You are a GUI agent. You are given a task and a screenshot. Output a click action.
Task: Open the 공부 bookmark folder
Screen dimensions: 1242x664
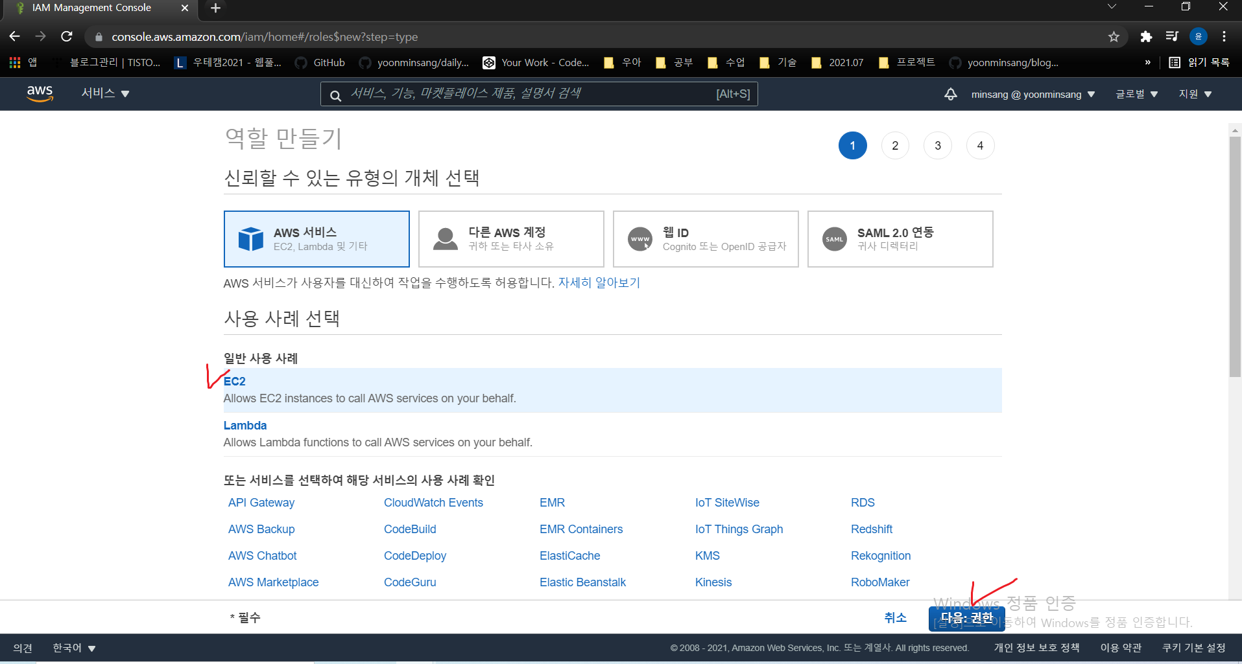(x=675, y=62)
